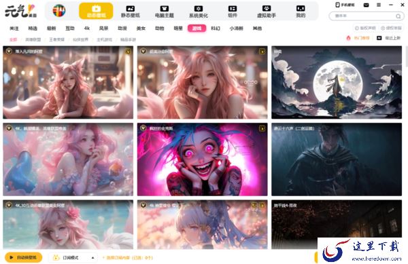Screen dimensions: 408x264
Task: Open the pink-haired mermaid bubbles wallpaper thumbnail
Action: [68, 159]
